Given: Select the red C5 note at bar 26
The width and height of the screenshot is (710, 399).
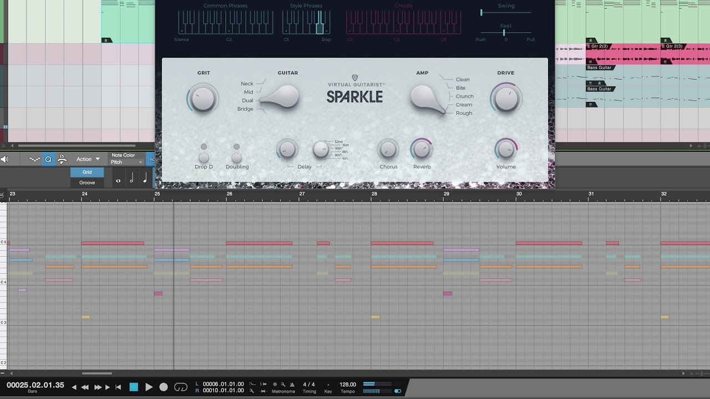Looking at the screenshot, I should pyautogui.click(x=259, y=243).
